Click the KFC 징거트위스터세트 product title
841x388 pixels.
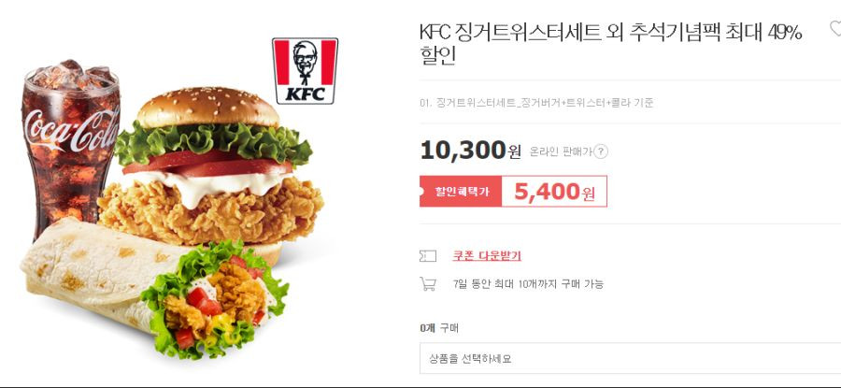(x=610, y=43)
